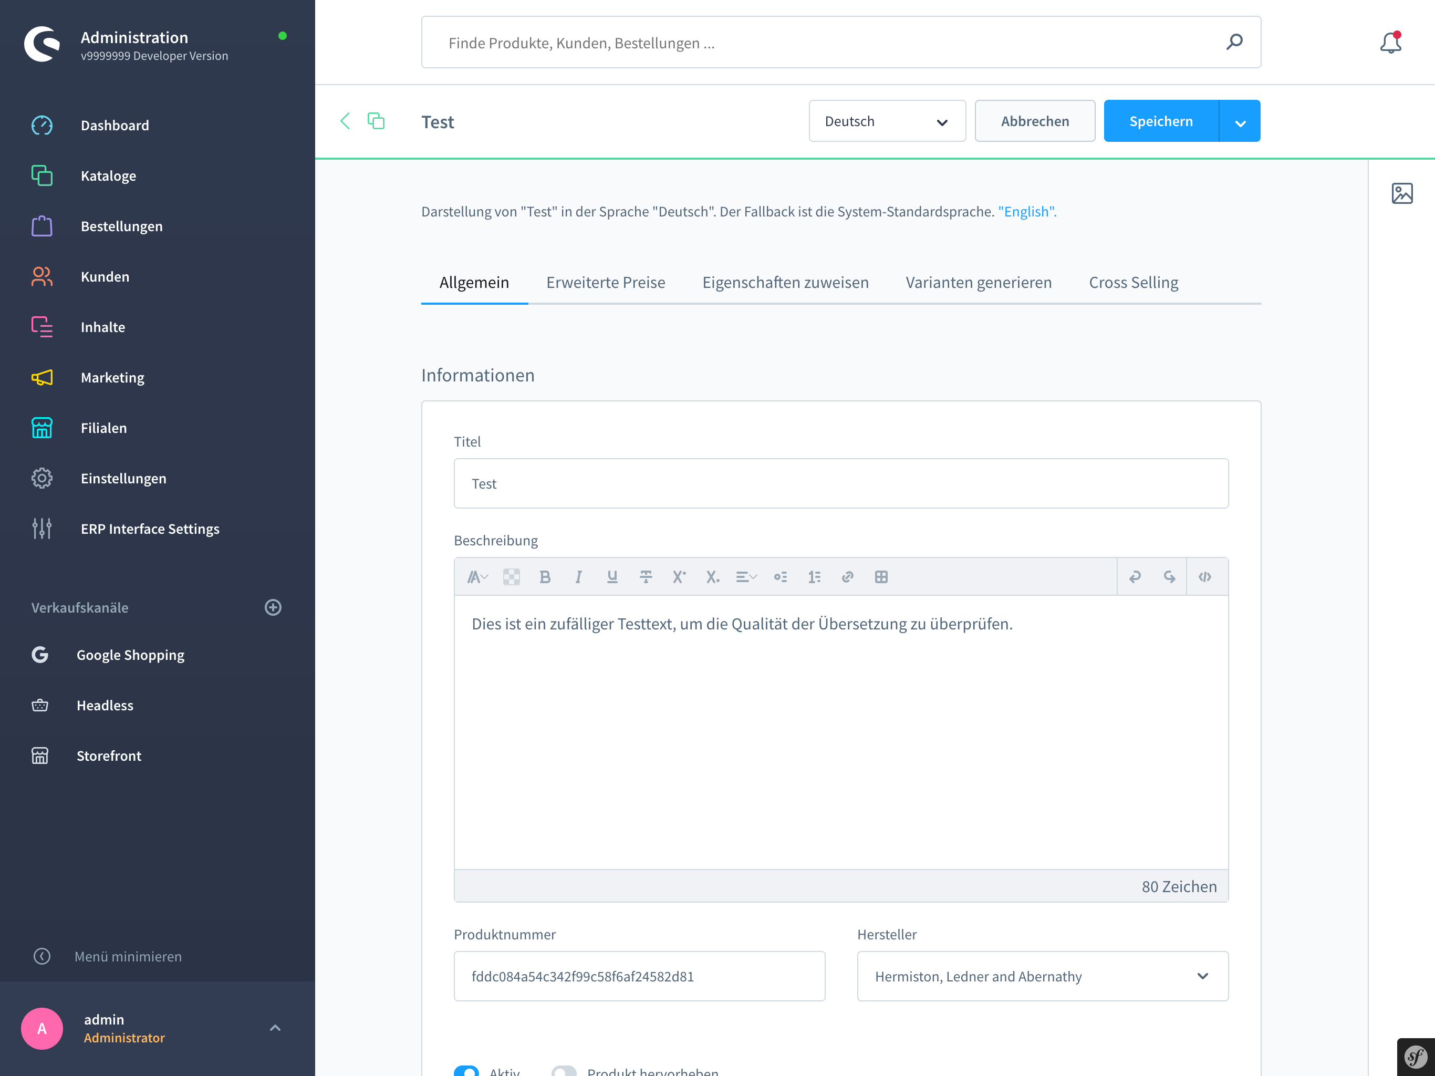Click the Titel input field
The width and height of the screenshot is (1435, 1076).
click(841, 483)
